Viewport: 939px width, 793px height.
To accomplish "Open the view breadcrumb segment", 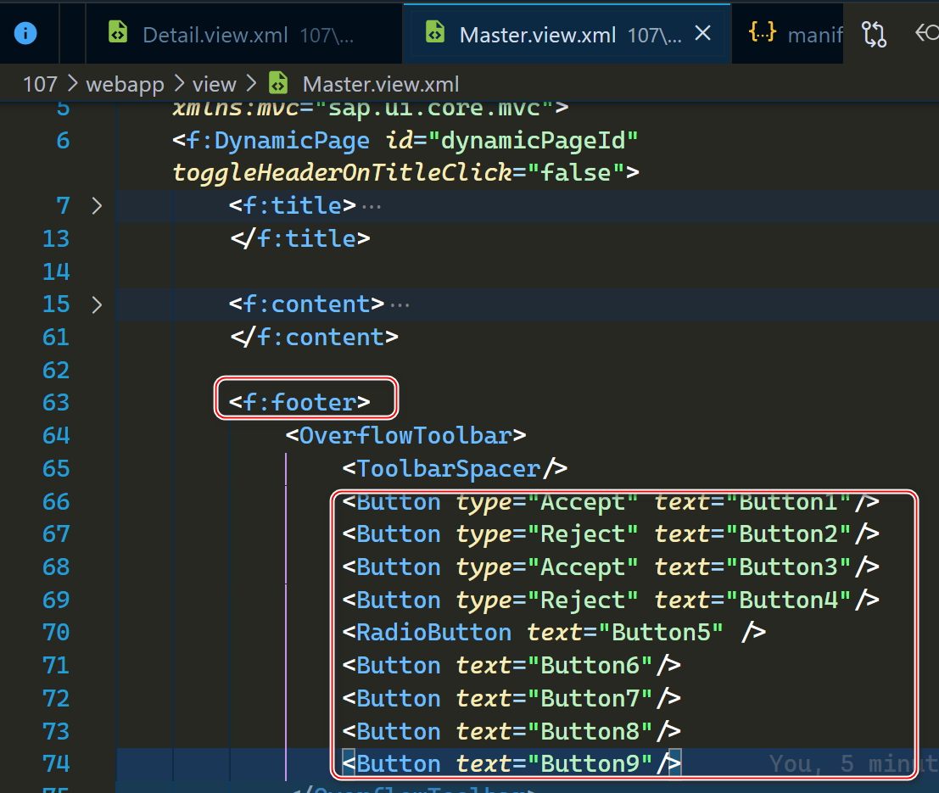I will pos(214,84).
